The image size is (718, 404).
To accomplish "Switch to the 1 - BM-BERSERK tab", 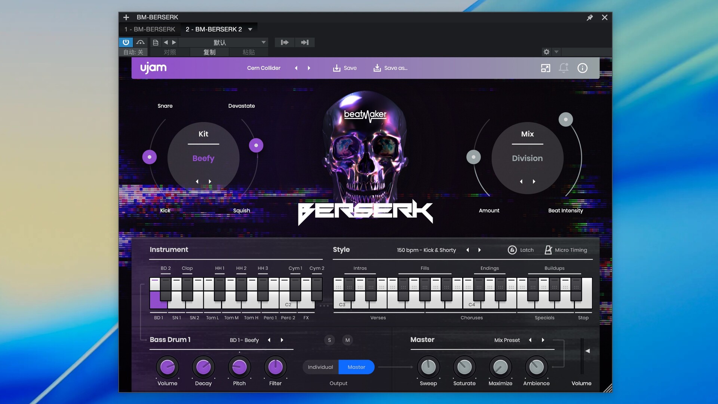I will point(150,29).
